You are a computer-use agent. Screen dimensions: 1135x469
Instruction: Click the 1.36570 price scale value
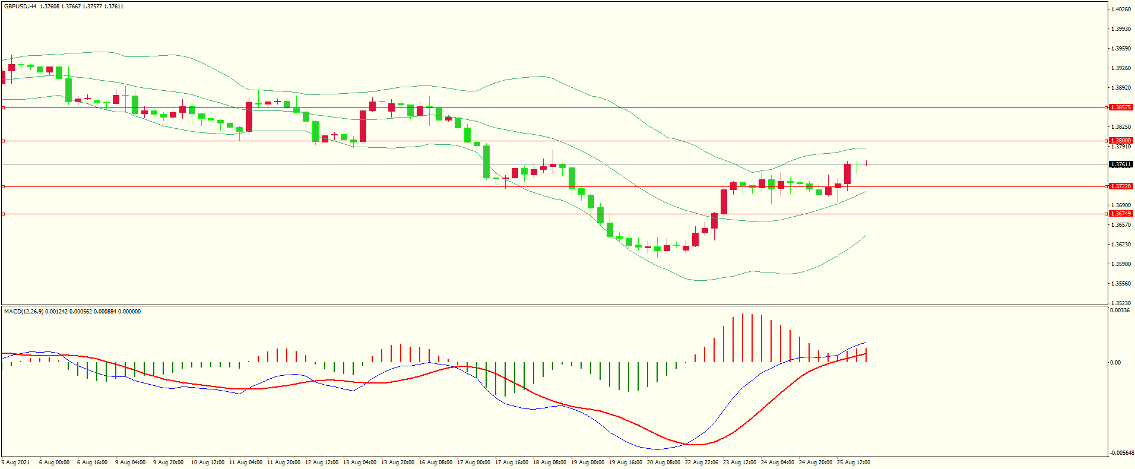pos(1121,225)
